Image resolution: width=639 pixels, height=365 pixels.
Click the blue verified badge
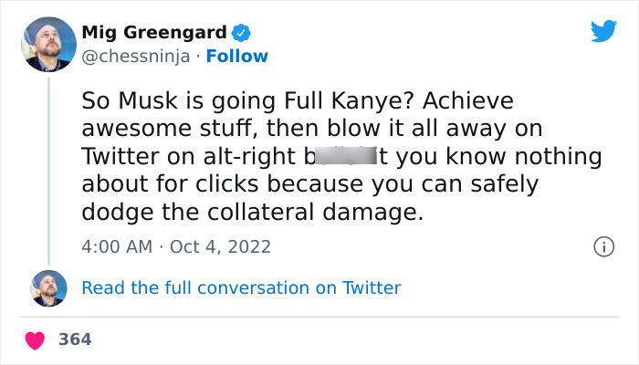coord(241,34)
